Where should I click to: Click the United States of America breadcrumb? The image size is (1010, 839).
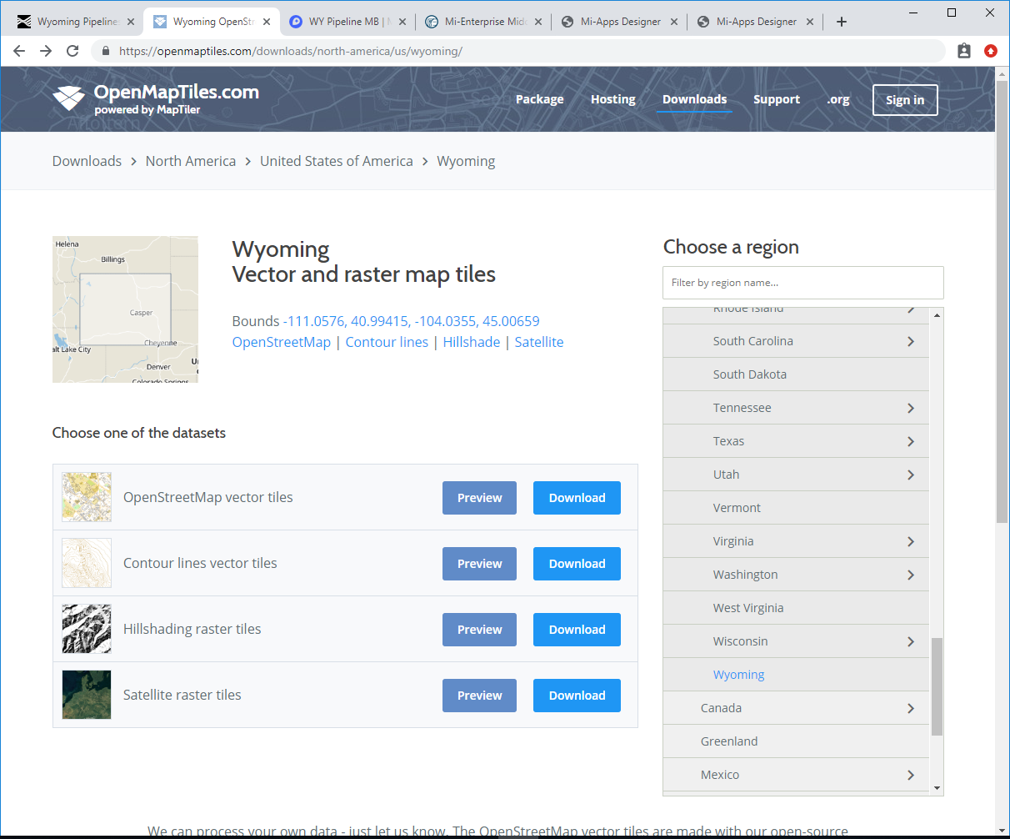pyautogui.click(x=337, y=161)
